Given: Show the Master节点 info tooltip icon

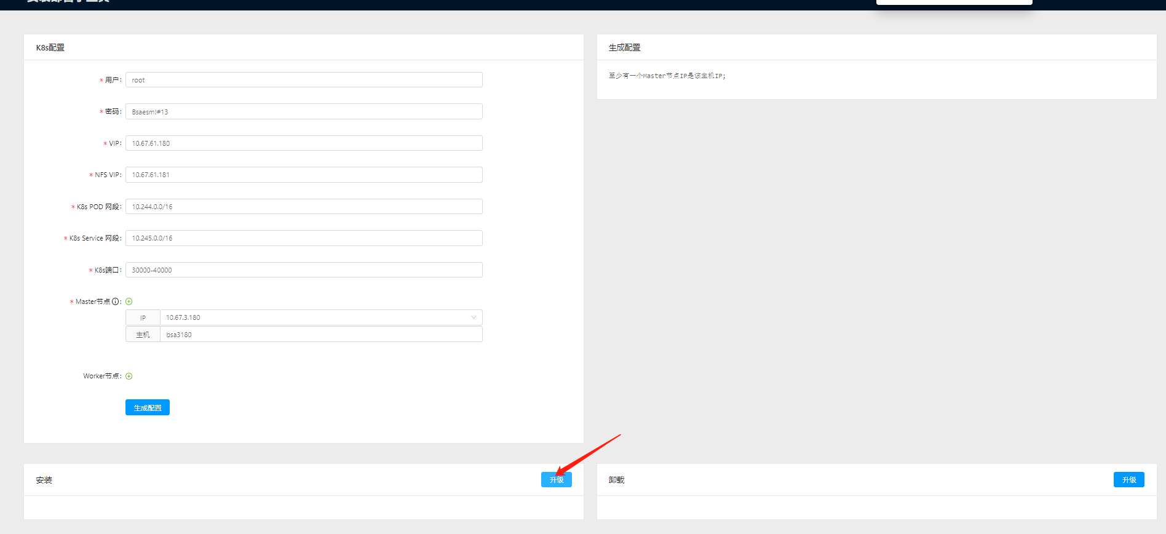Looking at the screenshot, I should (116, 301).
